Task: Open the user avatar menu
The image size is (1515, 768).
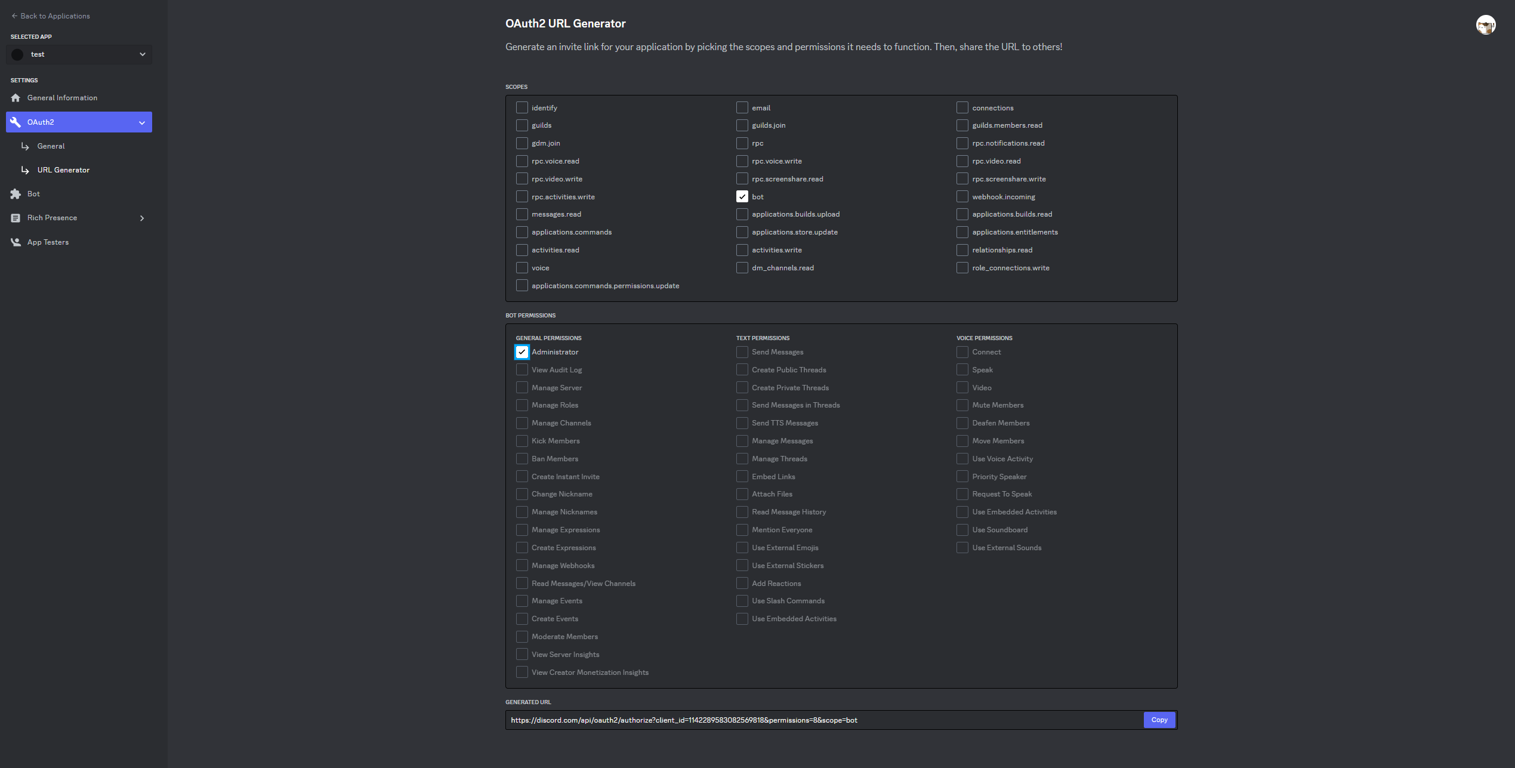Action: 1485,24
